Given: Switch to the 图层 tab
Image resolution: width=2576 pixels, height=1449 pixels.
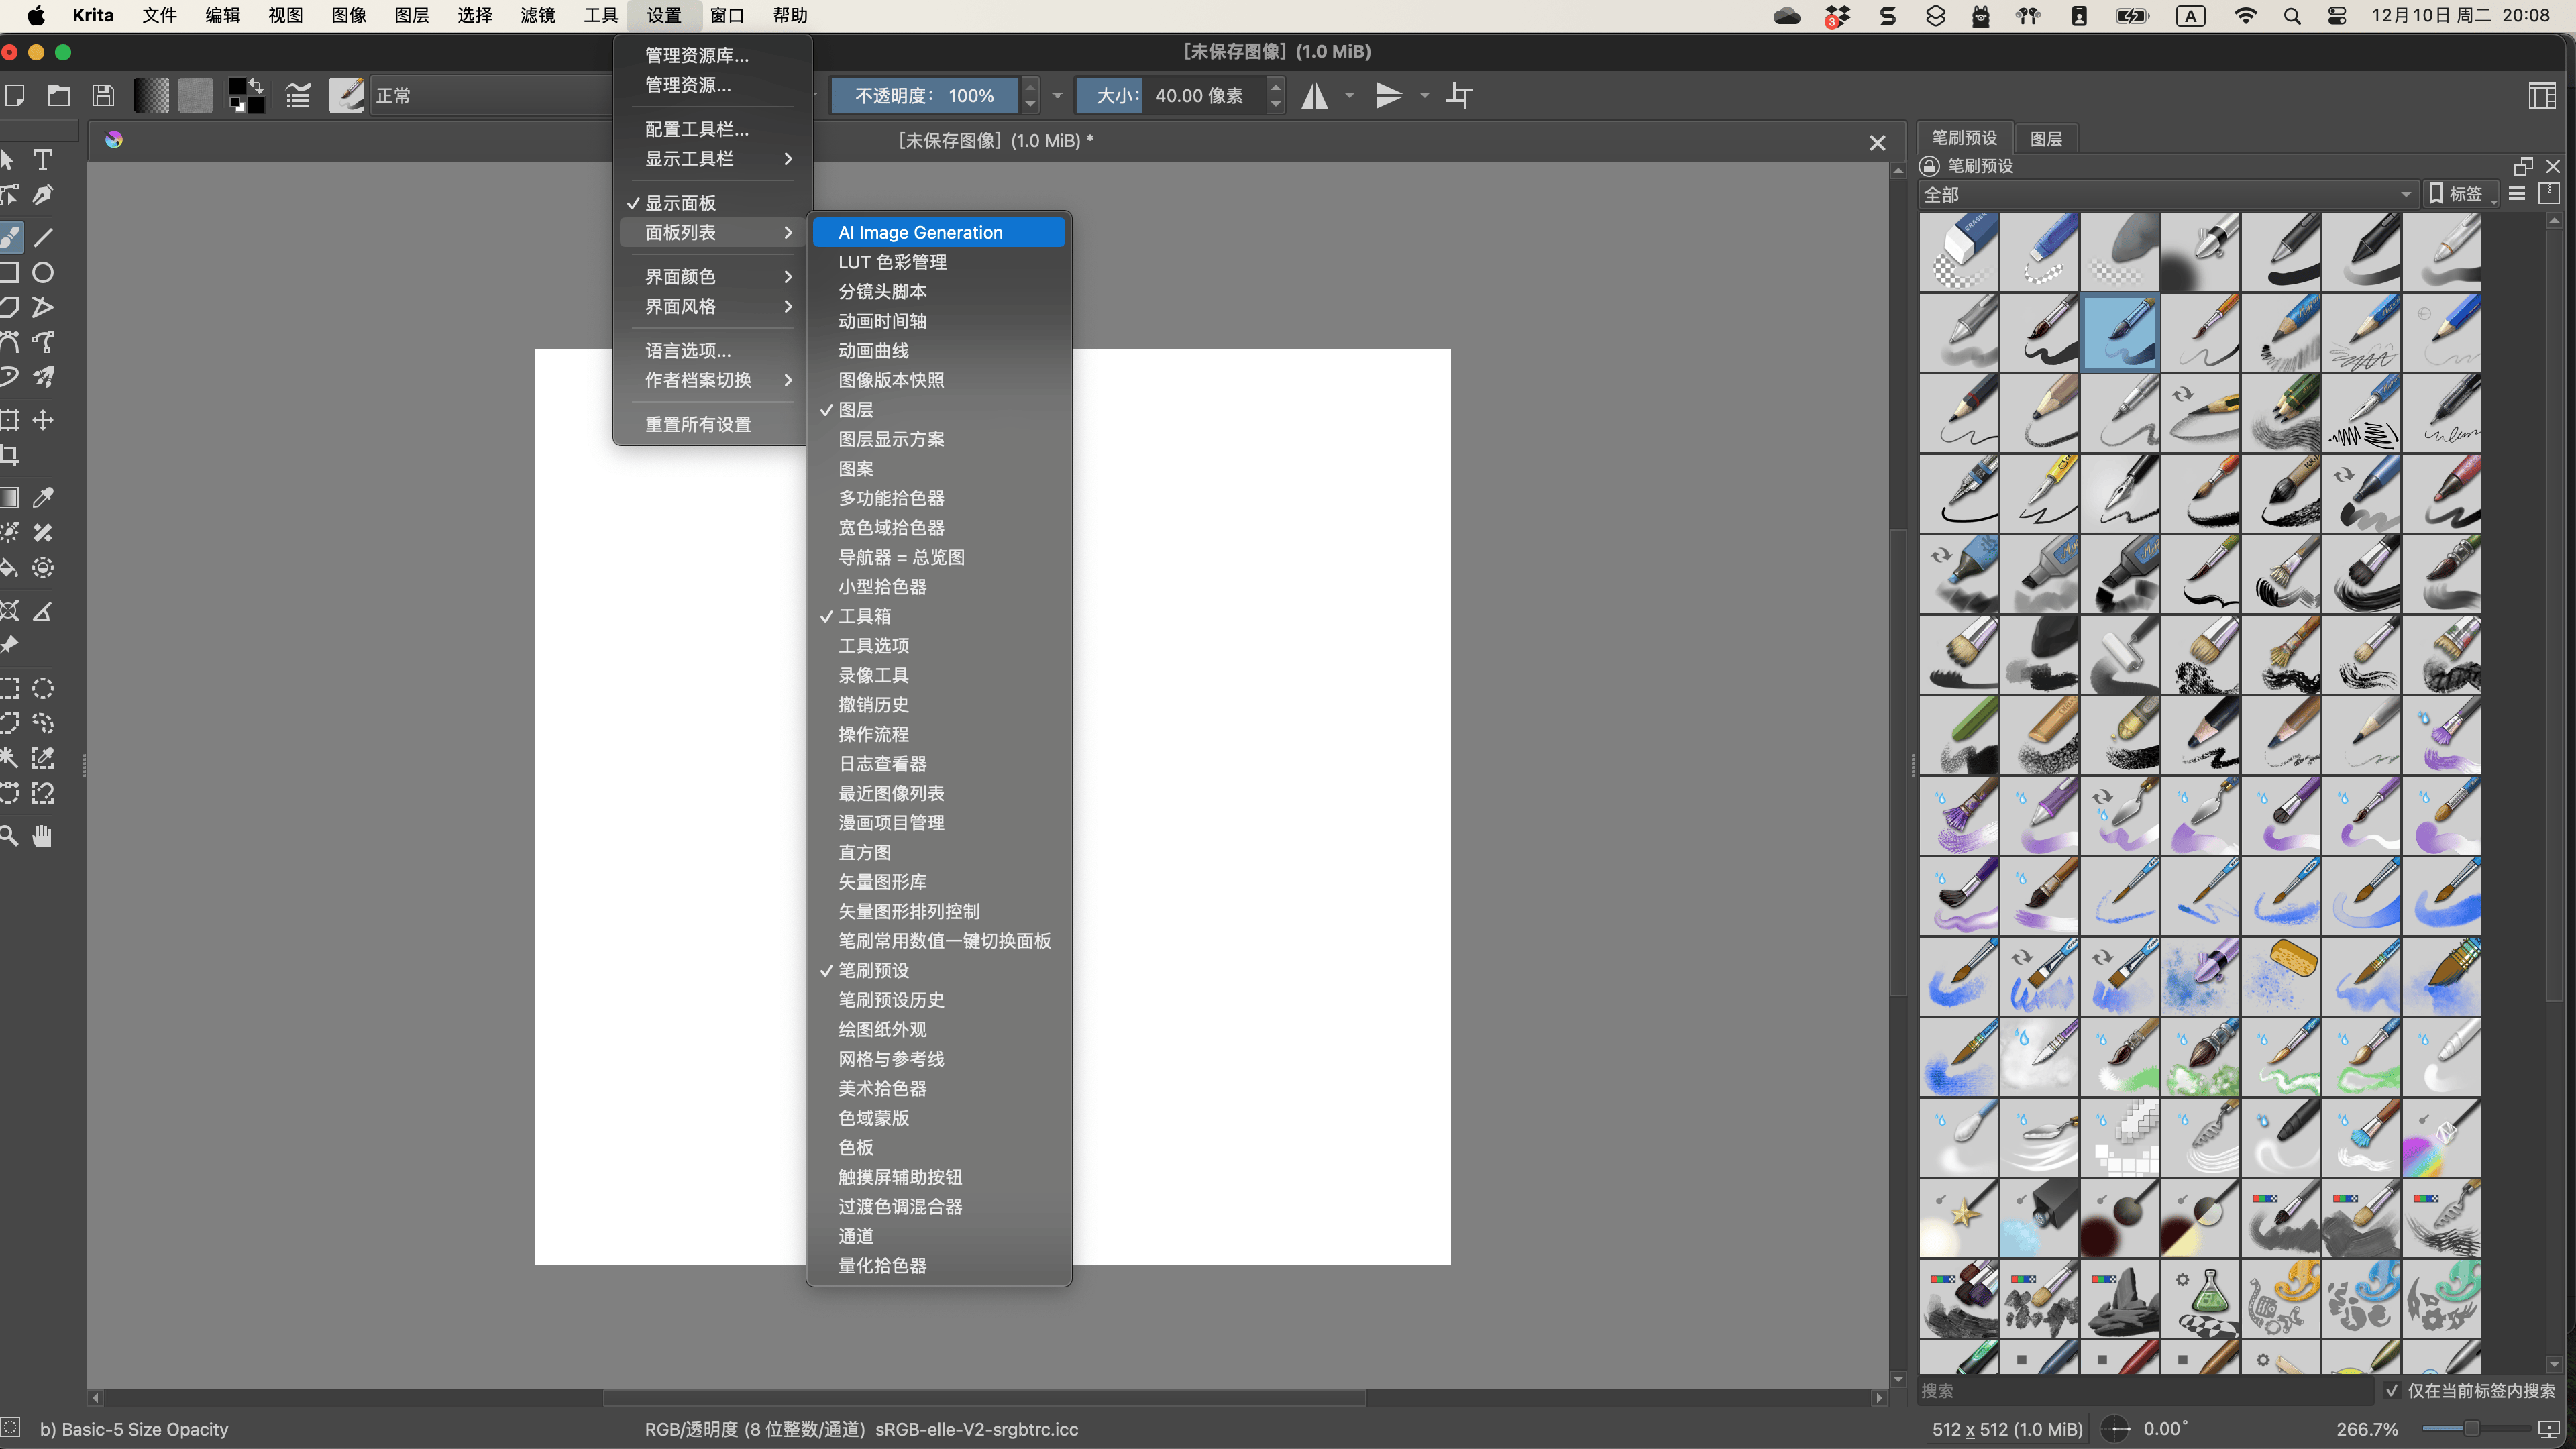Looking at the screenshot, I should point(2045,139).
